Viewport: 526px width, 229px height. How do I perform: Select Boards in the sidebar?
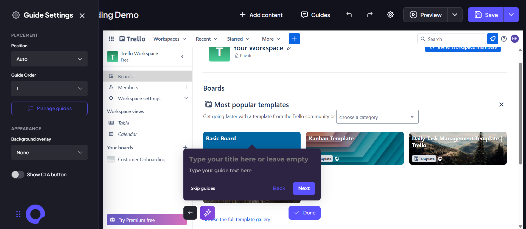(x=148, y=76)
